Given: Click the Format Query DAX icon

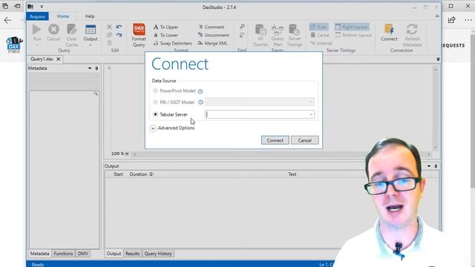Looking at the screenshot, I should pos(139,30).
